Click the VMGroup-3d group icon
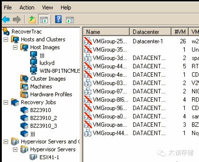 click(88, 58)
